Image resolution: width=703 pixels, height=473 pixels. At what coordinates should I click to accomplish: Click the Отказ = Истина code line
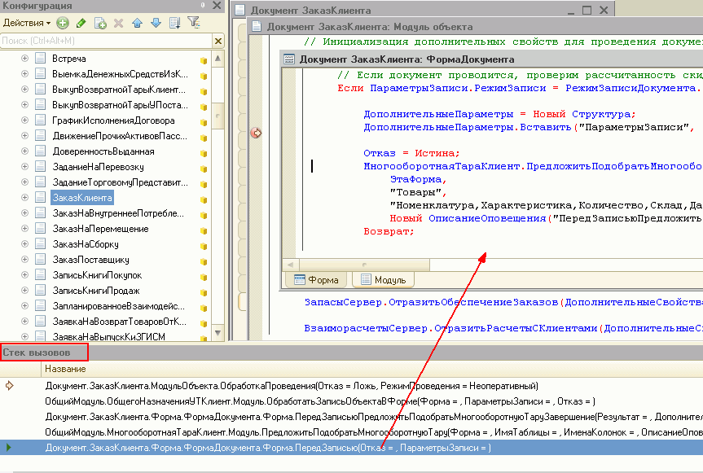click(411, 153)
